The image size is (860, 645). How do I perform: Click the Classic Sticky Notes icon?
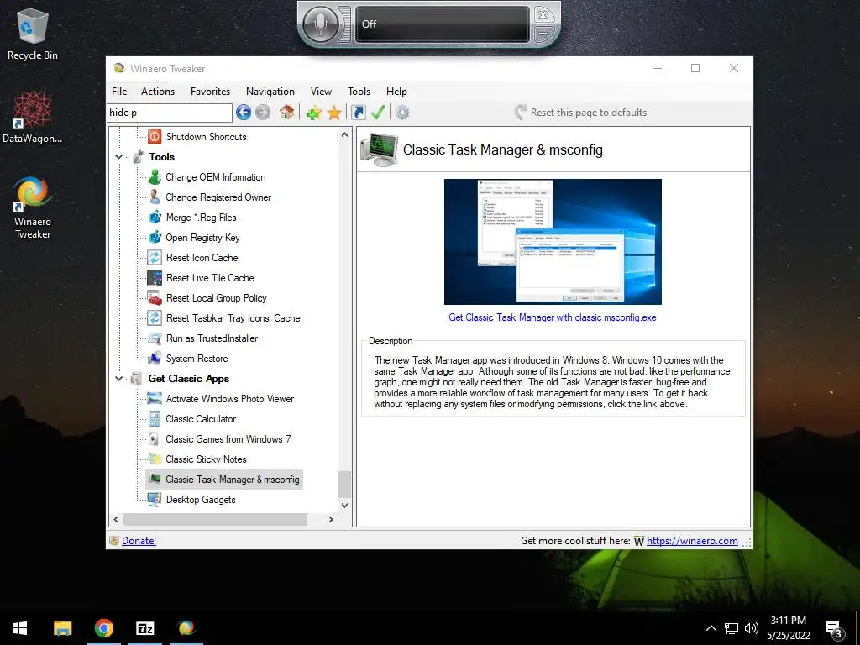(x=155, y=459)
